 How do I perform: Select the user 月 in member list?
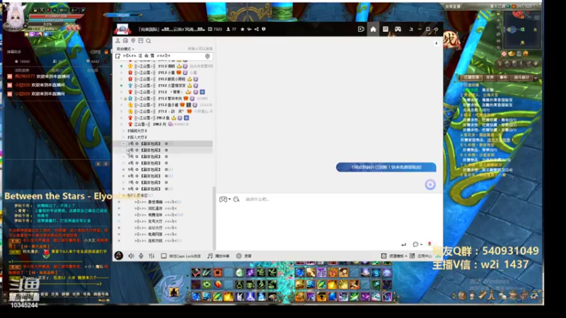(164, 124)
